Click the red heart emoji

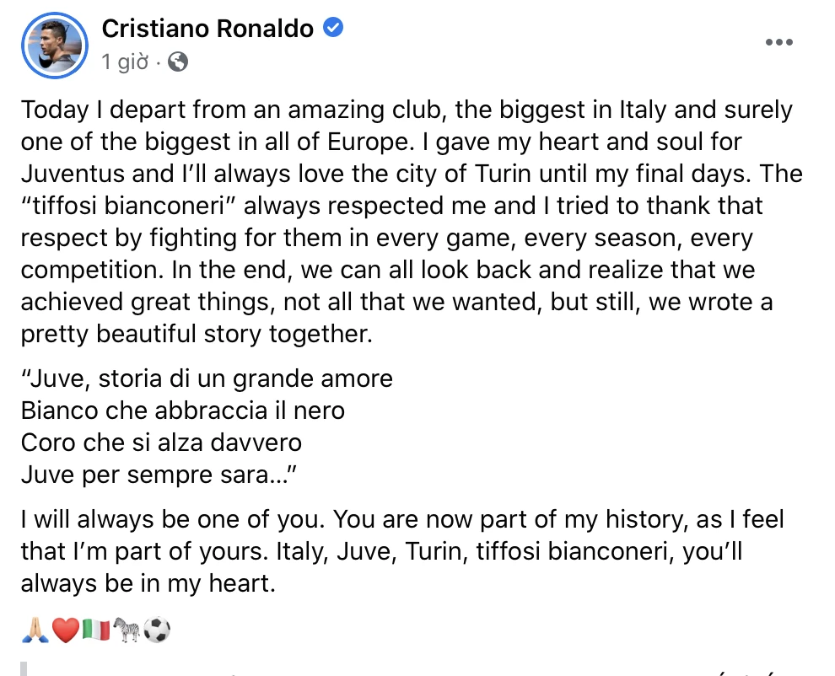pyautogui.click(x=66, y=630)
